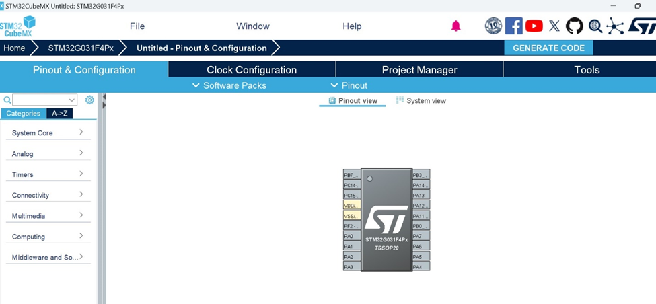Click the GENERATE CODE button
The image size is (656, 304).
coord(548,48)
